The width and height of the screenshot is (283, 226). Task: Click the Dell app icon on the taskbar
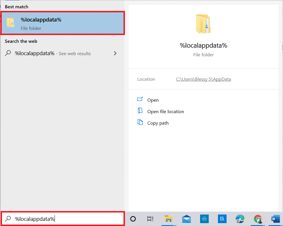click(x=204, y=219)
